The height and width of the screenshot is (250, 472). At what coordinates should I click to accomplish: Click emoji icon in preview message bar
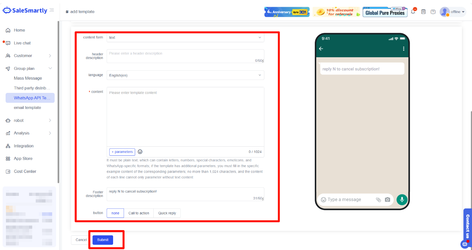pyautogui.click(x=324, y=200)
